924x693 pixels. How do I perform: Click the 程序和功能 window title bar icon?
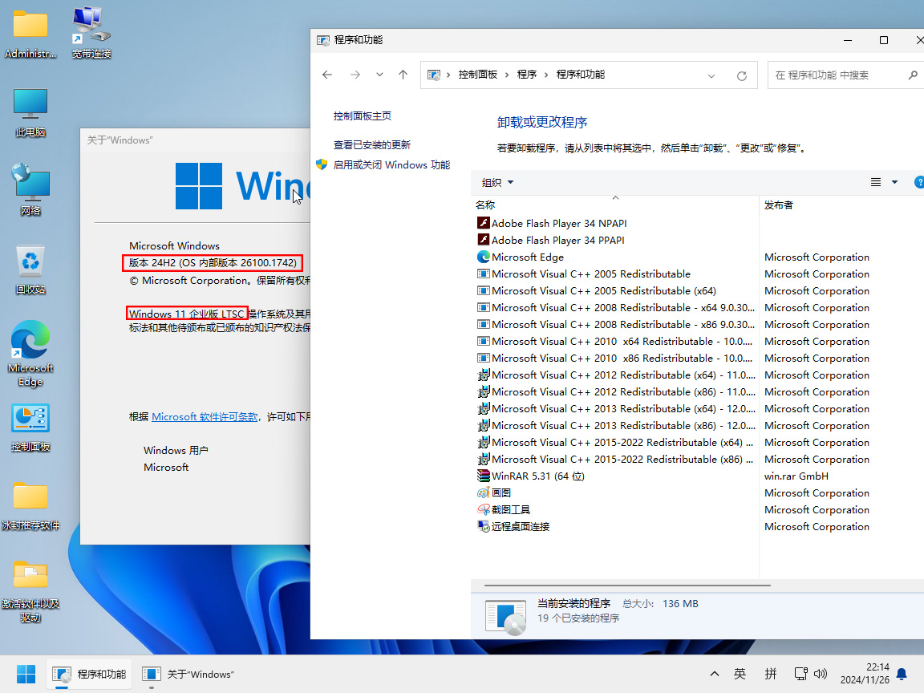[323, 40]
